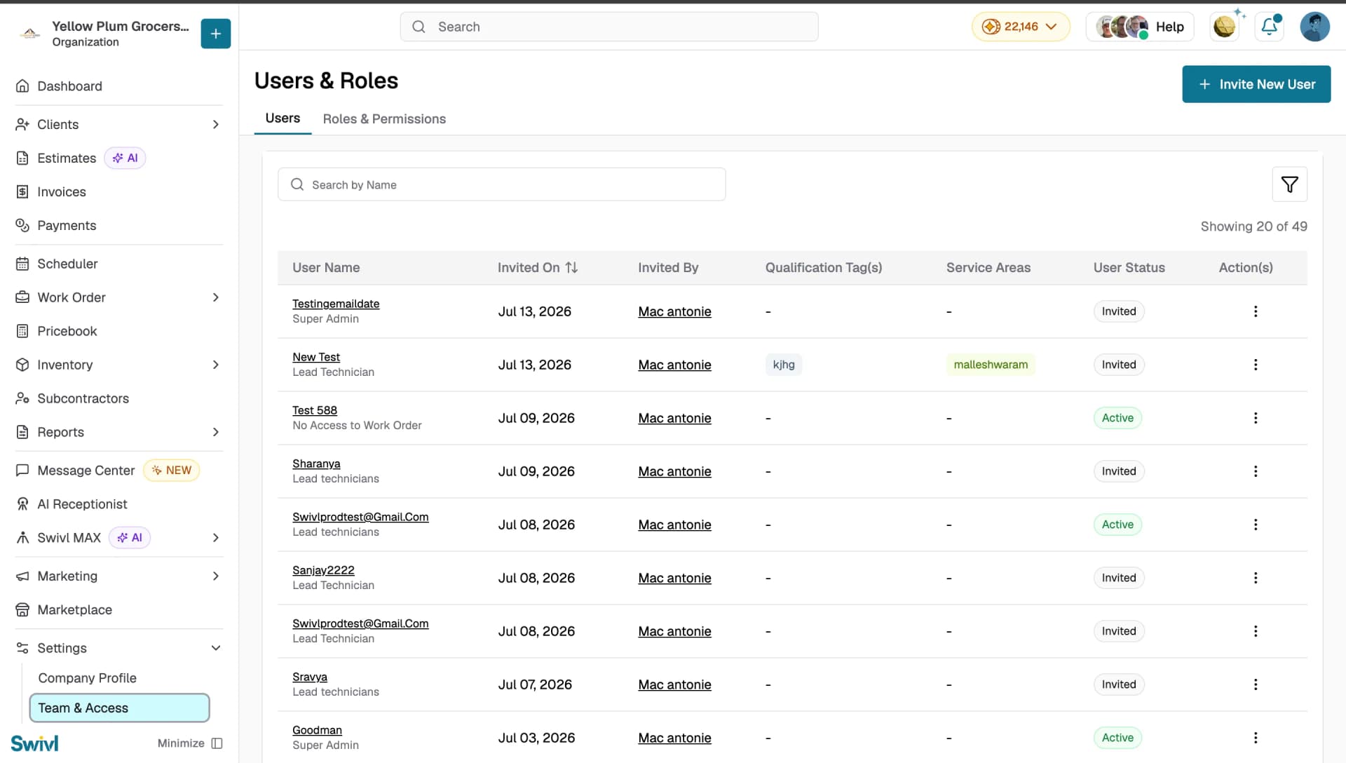Open three-dot menu for Test 588
This screenshot has width=1346, height=763.
point(1256,418)
